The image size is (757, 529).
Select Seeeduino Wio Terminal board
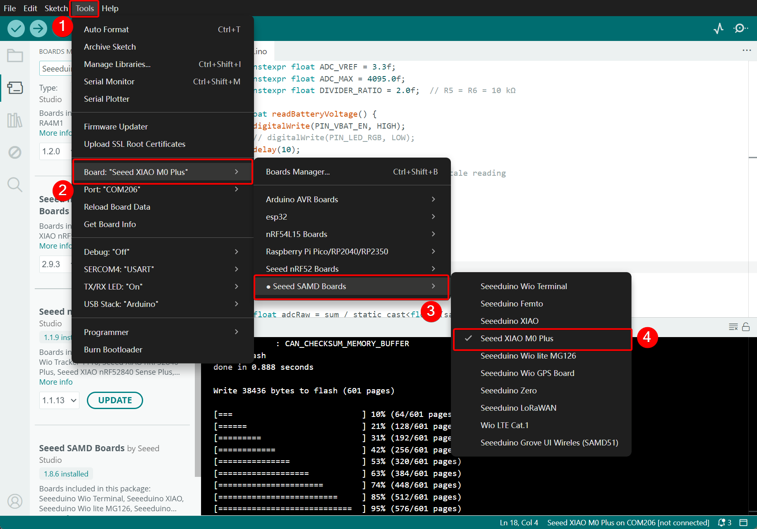point(541,286)
